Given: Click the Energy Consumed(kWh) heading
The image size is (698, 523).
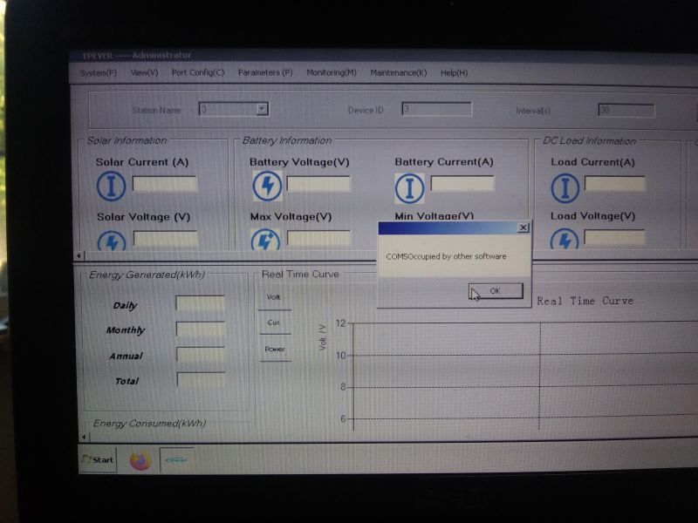Looking at the screenshot, I should click(149, 424).
